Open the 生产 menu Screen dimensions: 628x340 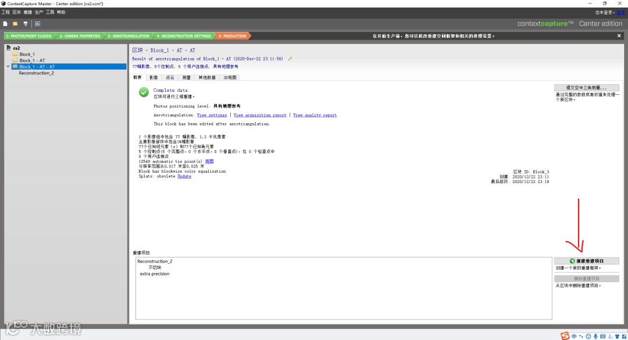[39, 12]
